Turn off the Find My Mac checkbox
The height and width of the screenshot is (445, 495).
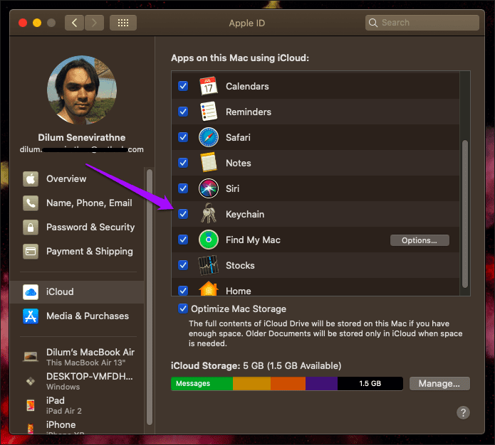tap(183, 240)
